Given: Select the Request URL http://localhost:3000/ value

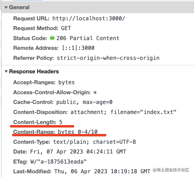Looking at the screenshot, I should pos(89,19).
